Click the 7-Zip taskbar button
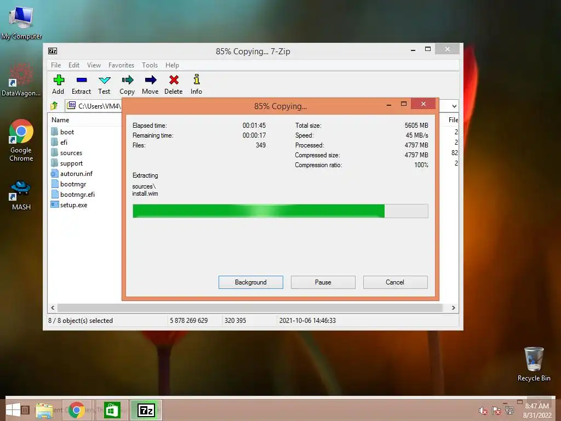561x421 pixels. click(x=146, y=410)
